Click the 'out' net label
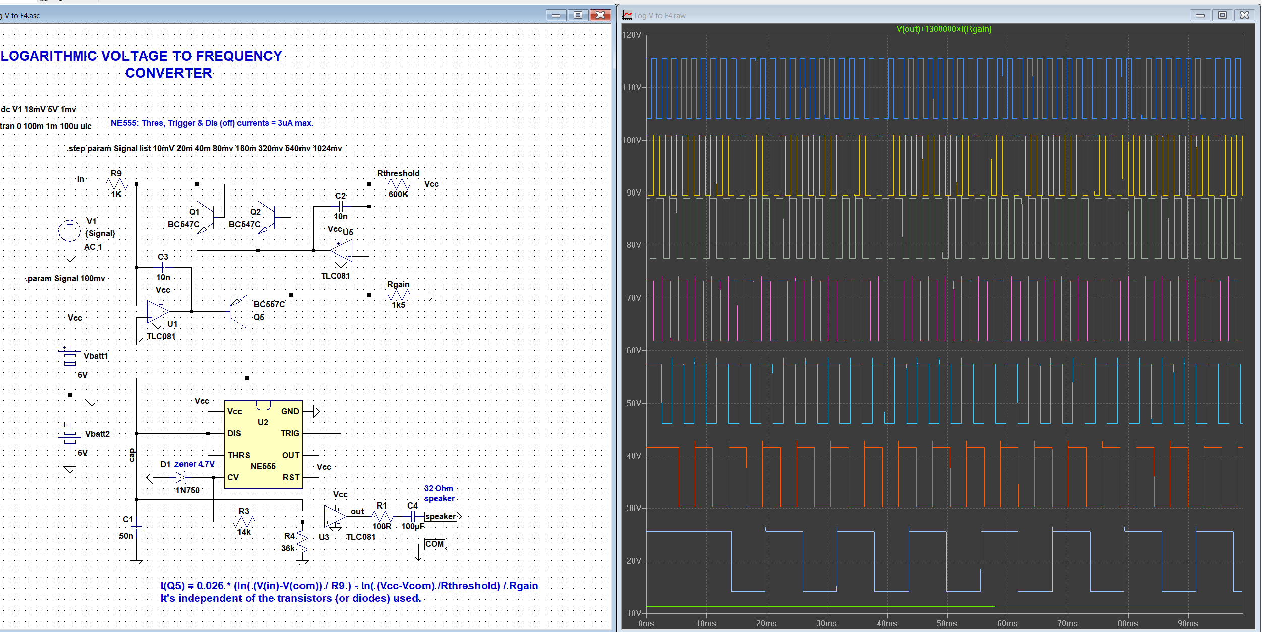 pos(357,511)
